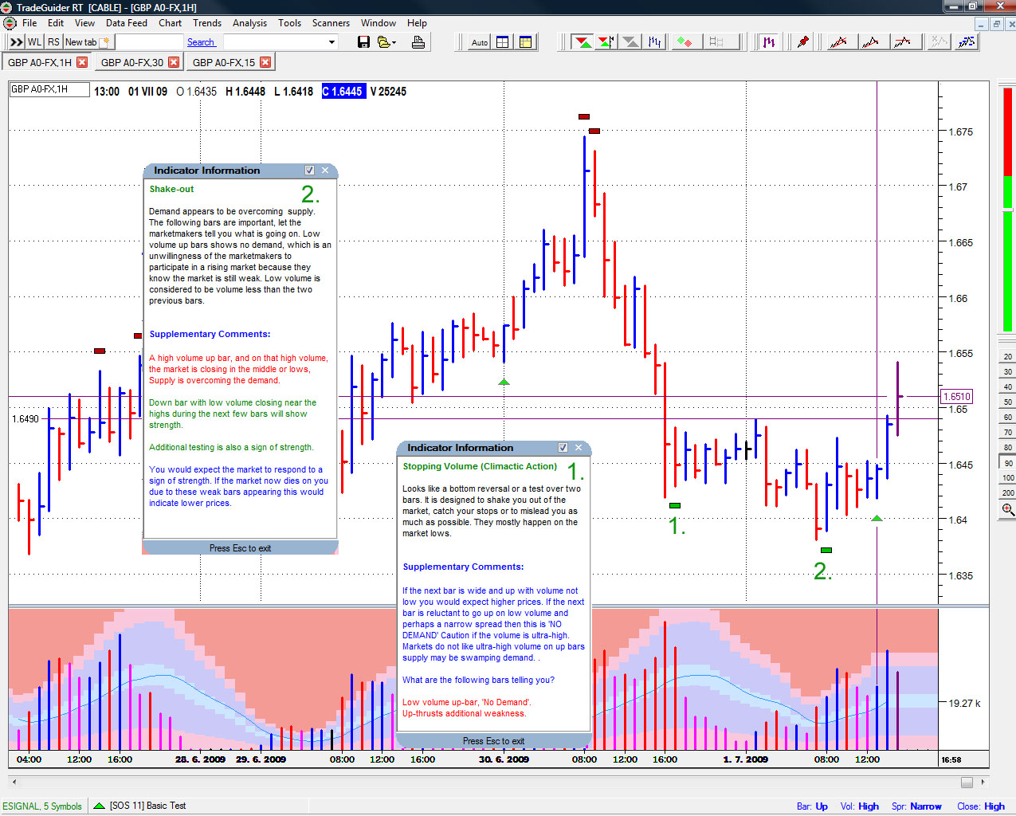This screenshot has width=1016, height=816.
Task: Open the folder dropdown icon
Action: click(387, 42)
